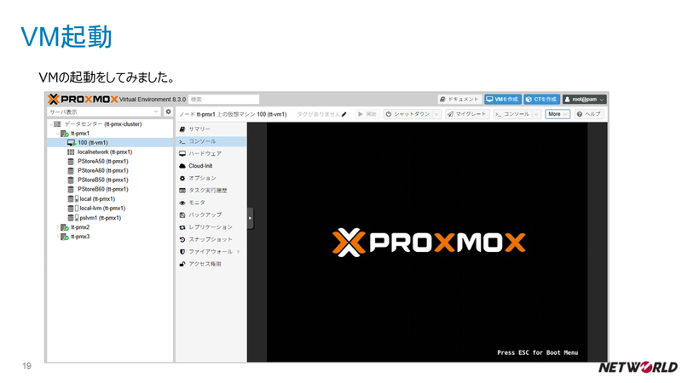The width and height of the screenshot is (682, 383).
Task: Select local-lvm (tt-pmx1) storage
Action: coord(102,209)
